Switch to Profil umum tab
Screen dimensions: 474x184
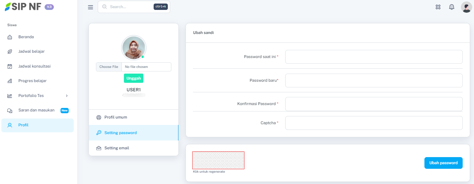(x=115, y=117)
